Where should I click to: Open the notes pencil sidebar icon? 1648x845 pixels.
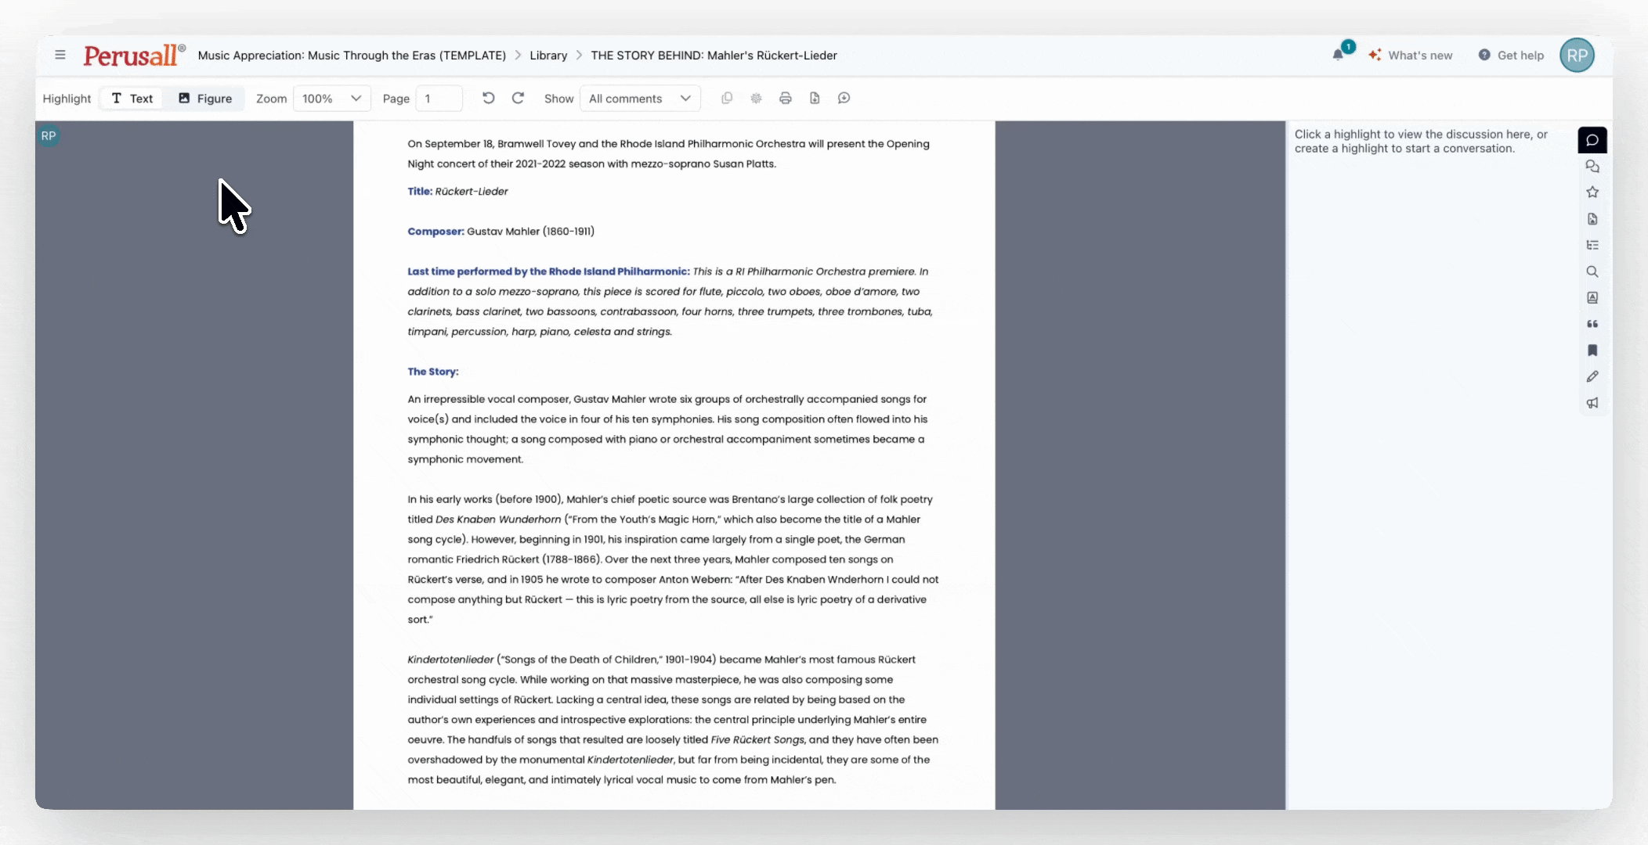1592,376
